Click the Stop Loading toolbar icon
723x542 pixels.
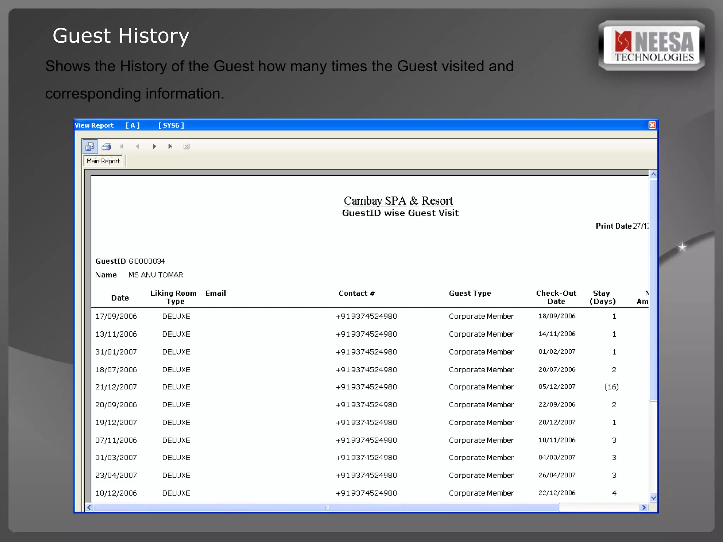pos(187,146)
